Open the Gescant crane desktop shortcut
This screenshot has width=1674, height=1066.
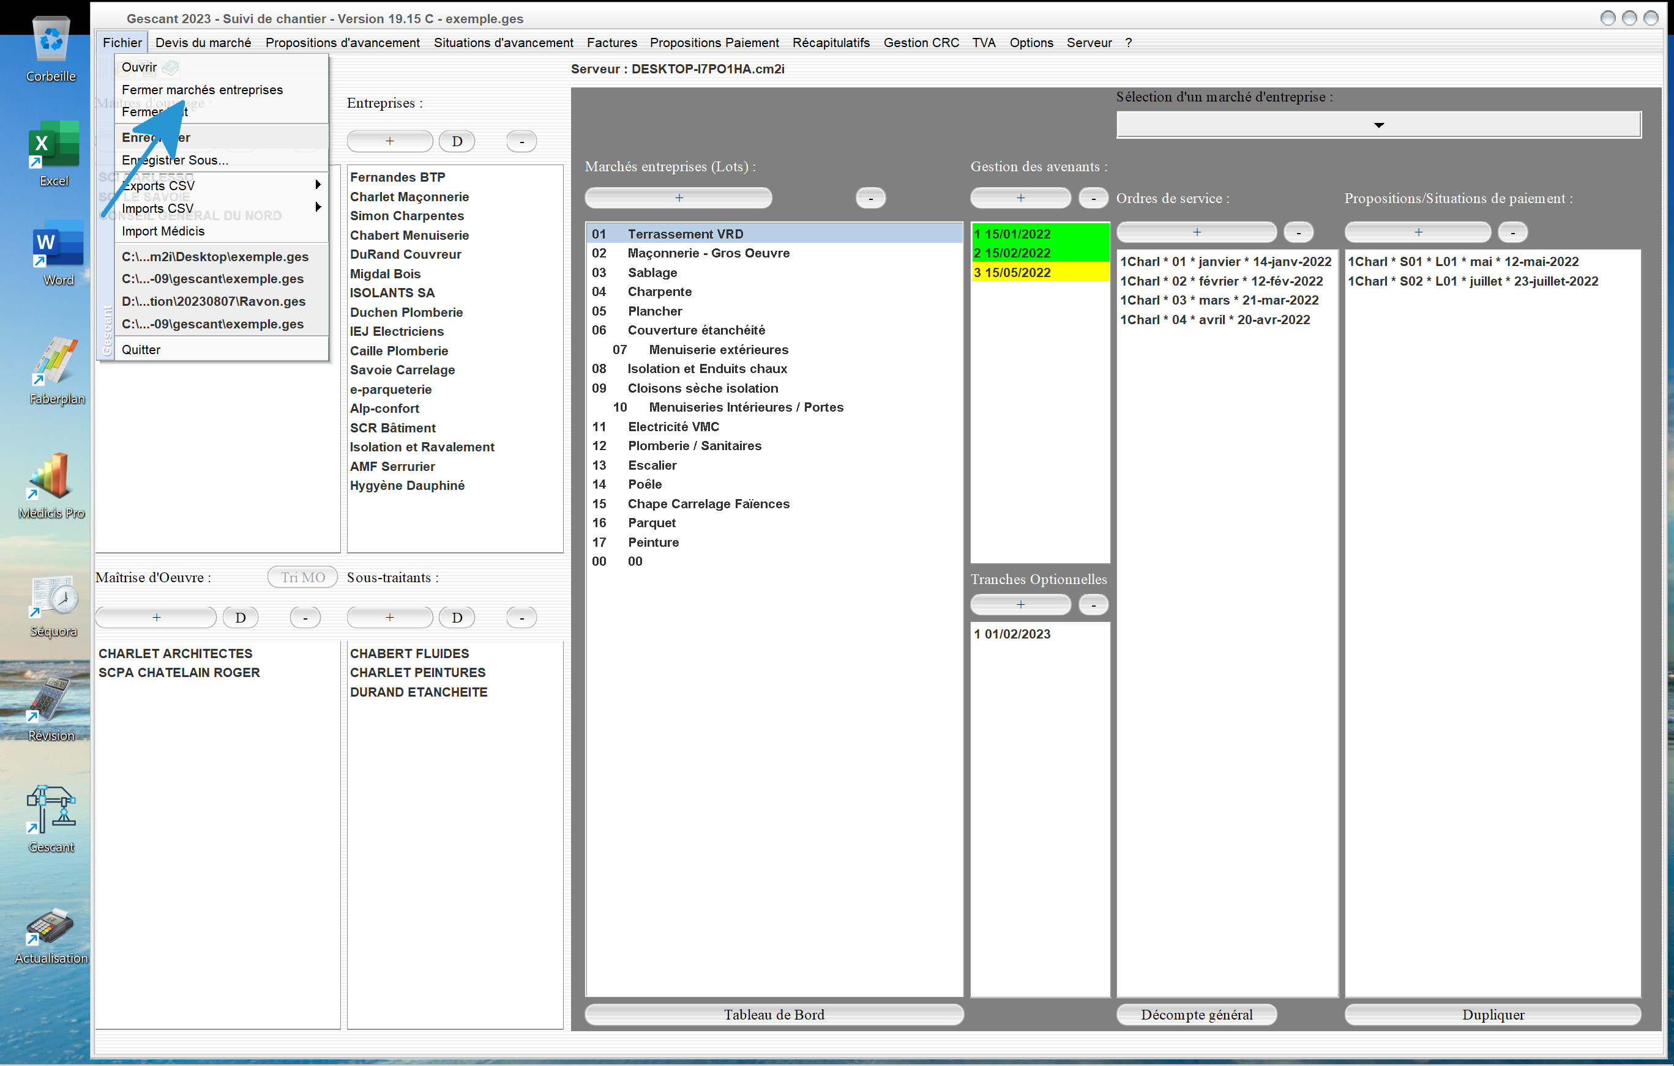tap(51, 820)
